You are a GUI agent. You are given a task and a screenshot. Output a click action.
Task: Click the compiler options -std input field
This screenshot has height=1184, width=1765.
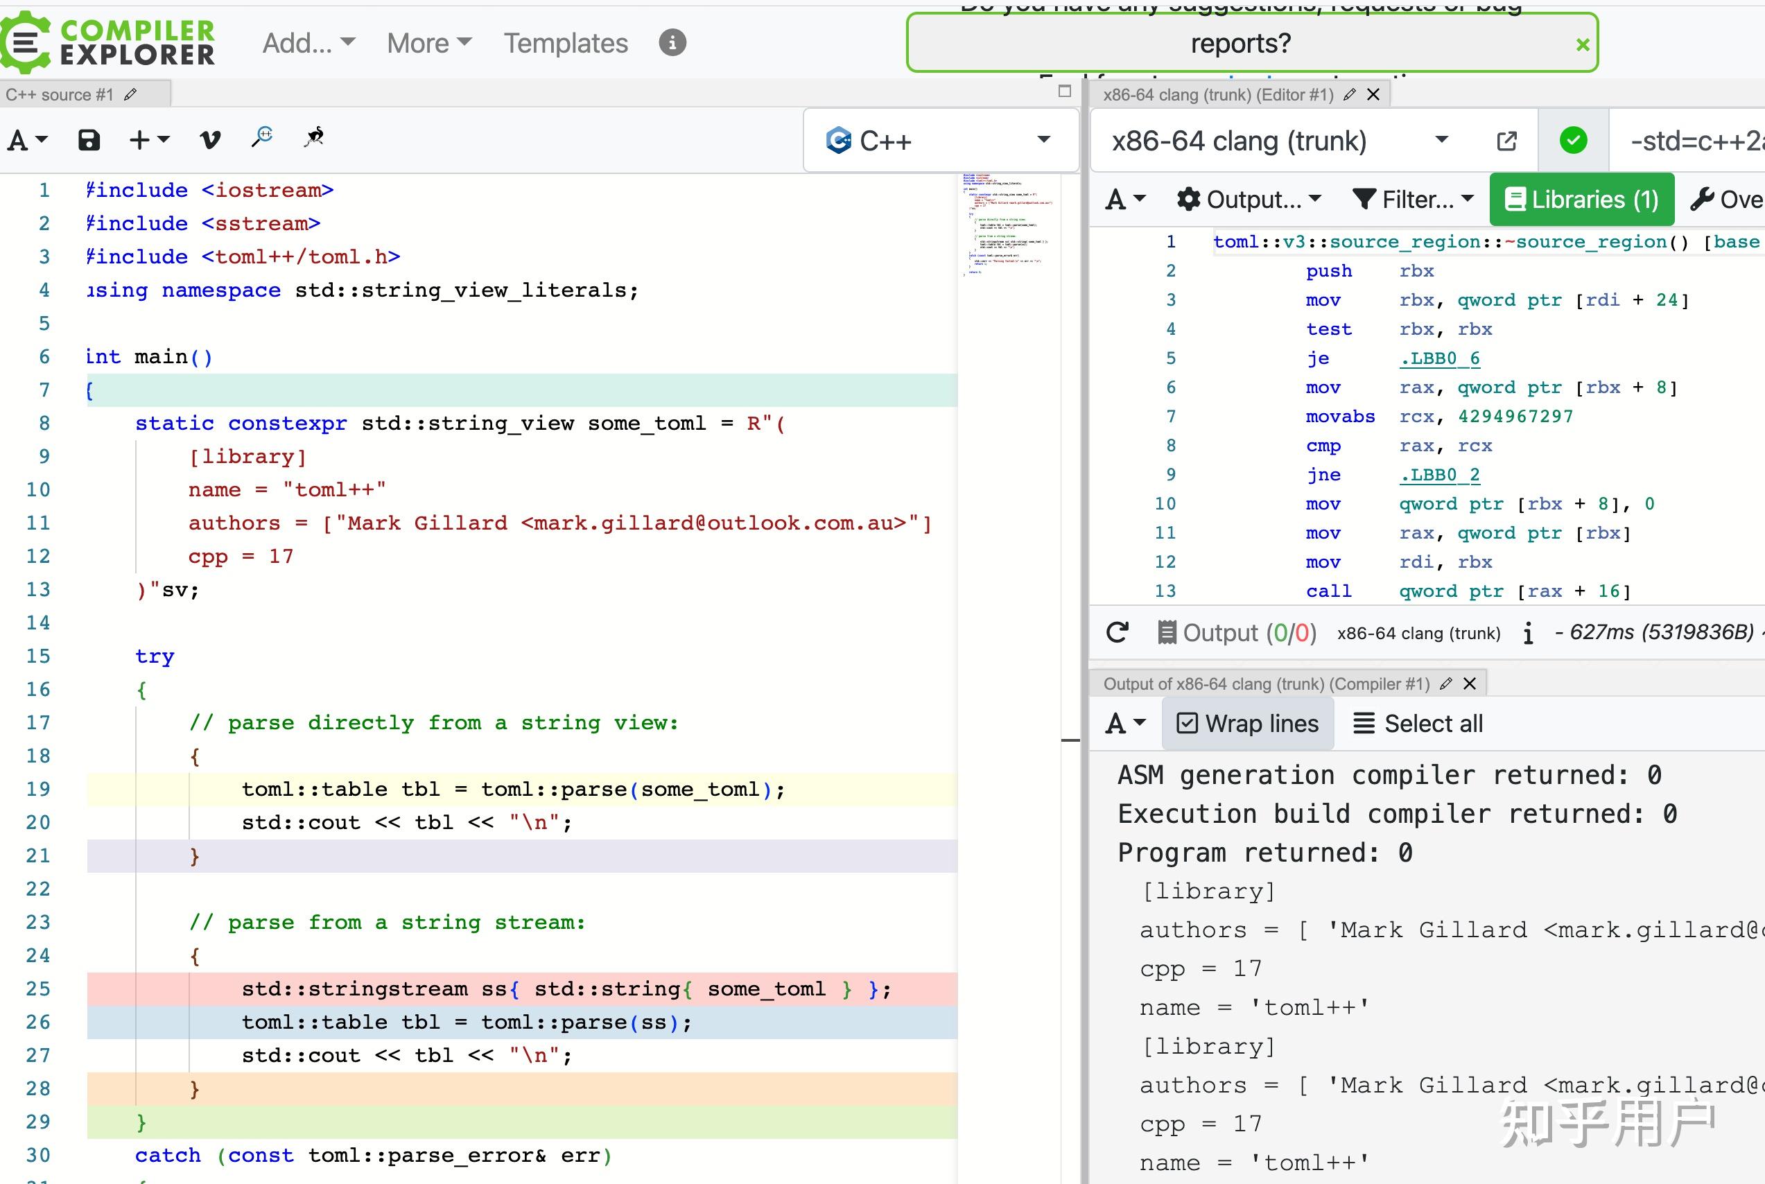(x=1695, y=141)
